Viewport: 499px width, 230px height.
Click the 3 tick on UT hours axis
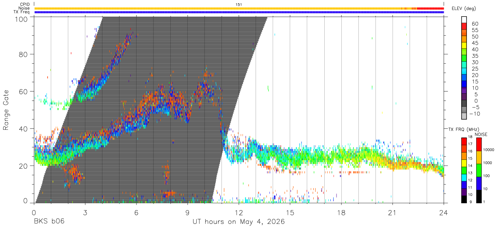point(85,213)
